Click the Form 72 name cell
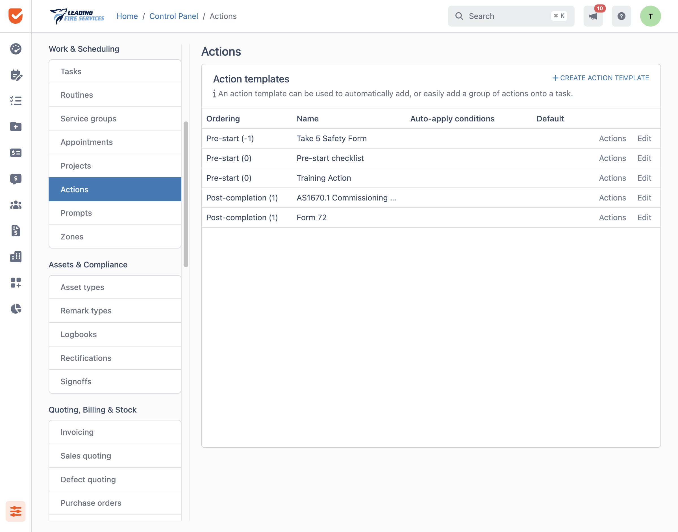Image resolution: width=678 pixels, height=532 pixels. coord(312,217)
